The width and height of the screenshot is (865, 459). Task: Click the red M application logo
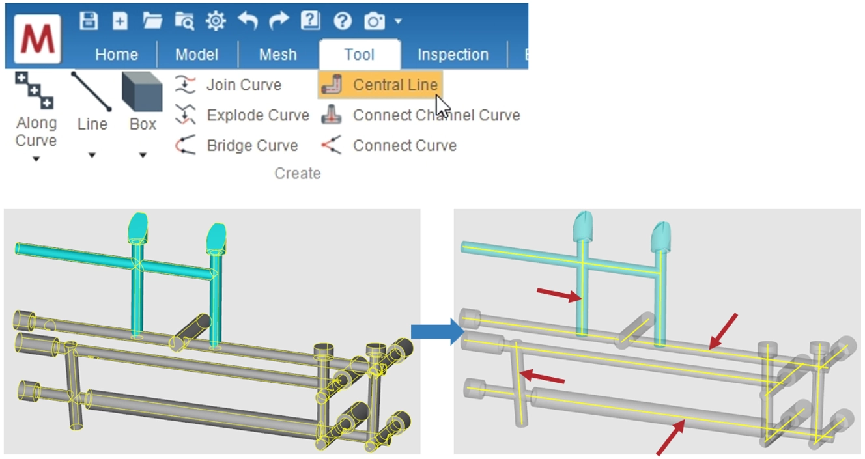pyautogui.click(x=37, y=38)
